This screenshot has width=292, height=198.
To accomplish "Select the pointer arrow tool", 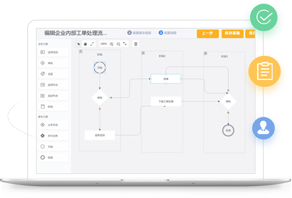I will [79, 44].
